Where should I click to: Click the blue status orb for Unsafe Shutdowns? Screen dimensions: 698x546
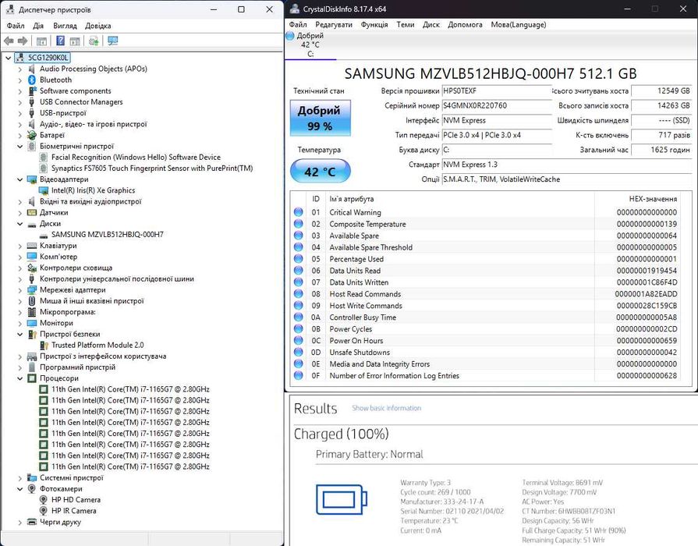coord(299,352)
